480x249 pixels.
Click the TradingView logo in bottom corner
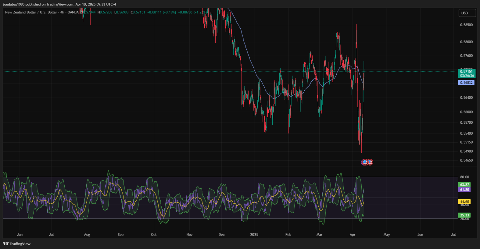point(17,244)
